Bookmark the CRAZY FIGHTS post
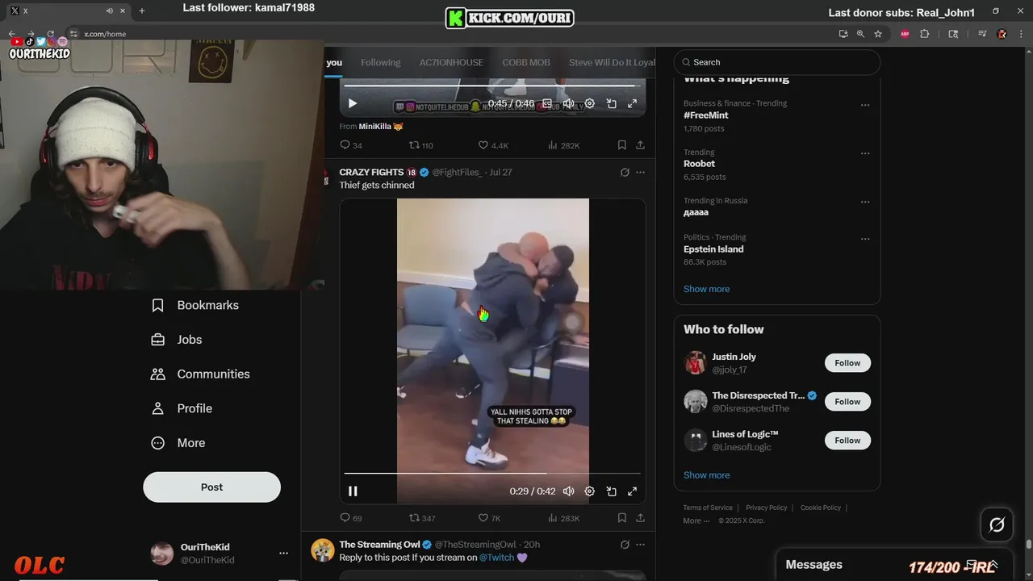Viewport: 1033px width, 581px height. (x=621, y=518)
